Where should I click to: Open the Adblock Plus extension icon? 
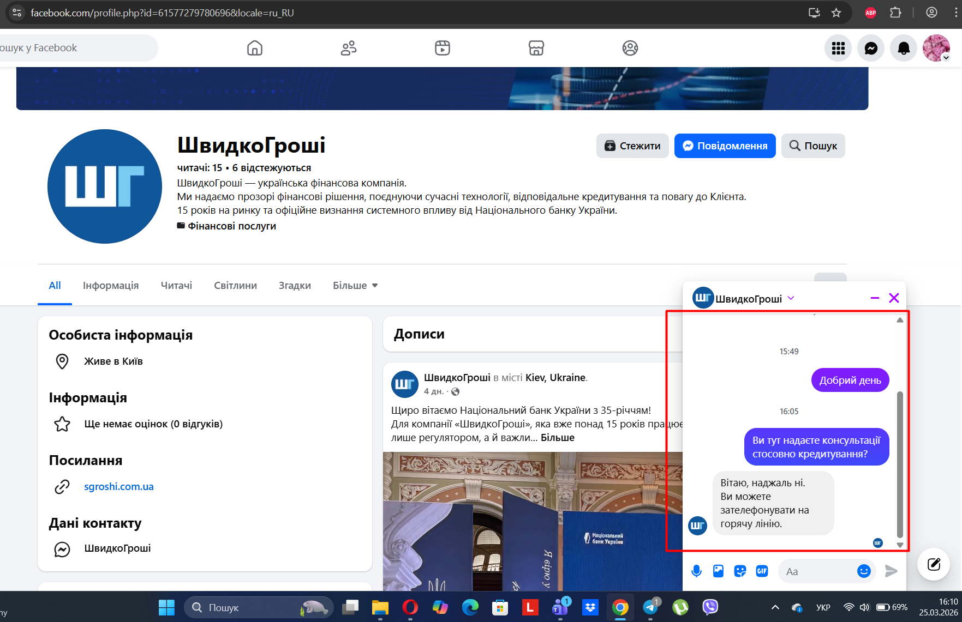pyautogui.click(x=871, y=13)
